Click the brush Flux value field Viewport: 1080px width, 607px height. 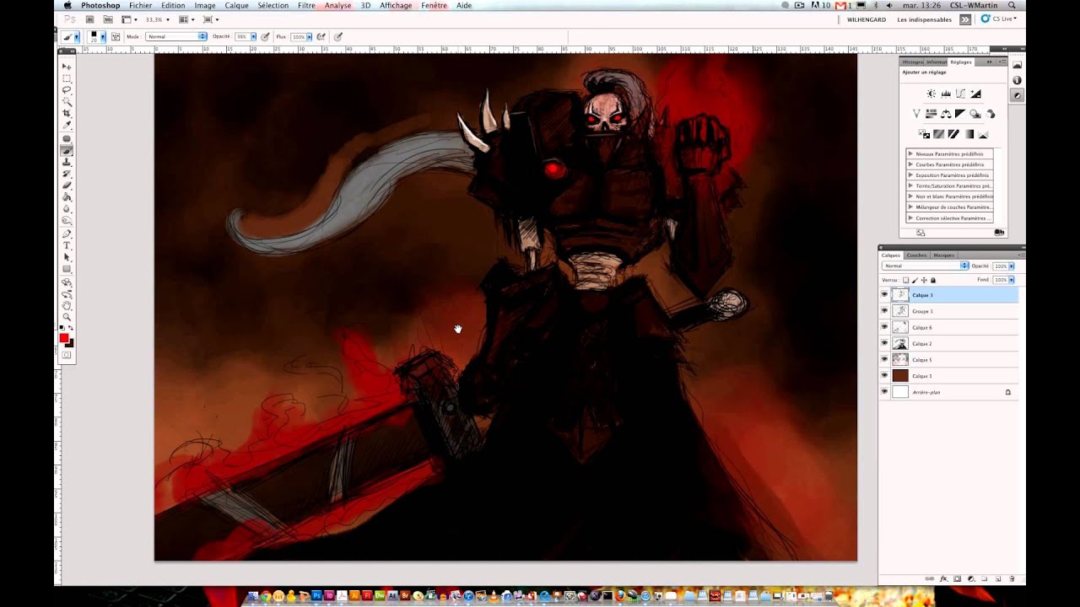(299, 36)
